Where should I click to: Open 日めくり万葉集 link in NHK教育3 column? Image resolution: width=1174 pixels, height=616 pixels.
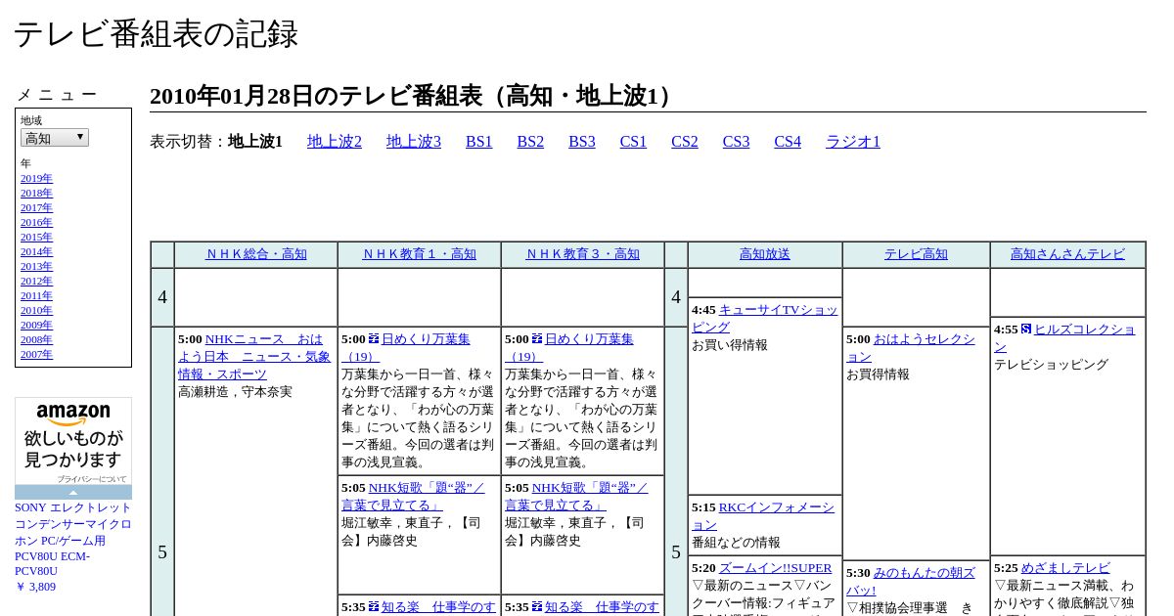pos(569,347)
